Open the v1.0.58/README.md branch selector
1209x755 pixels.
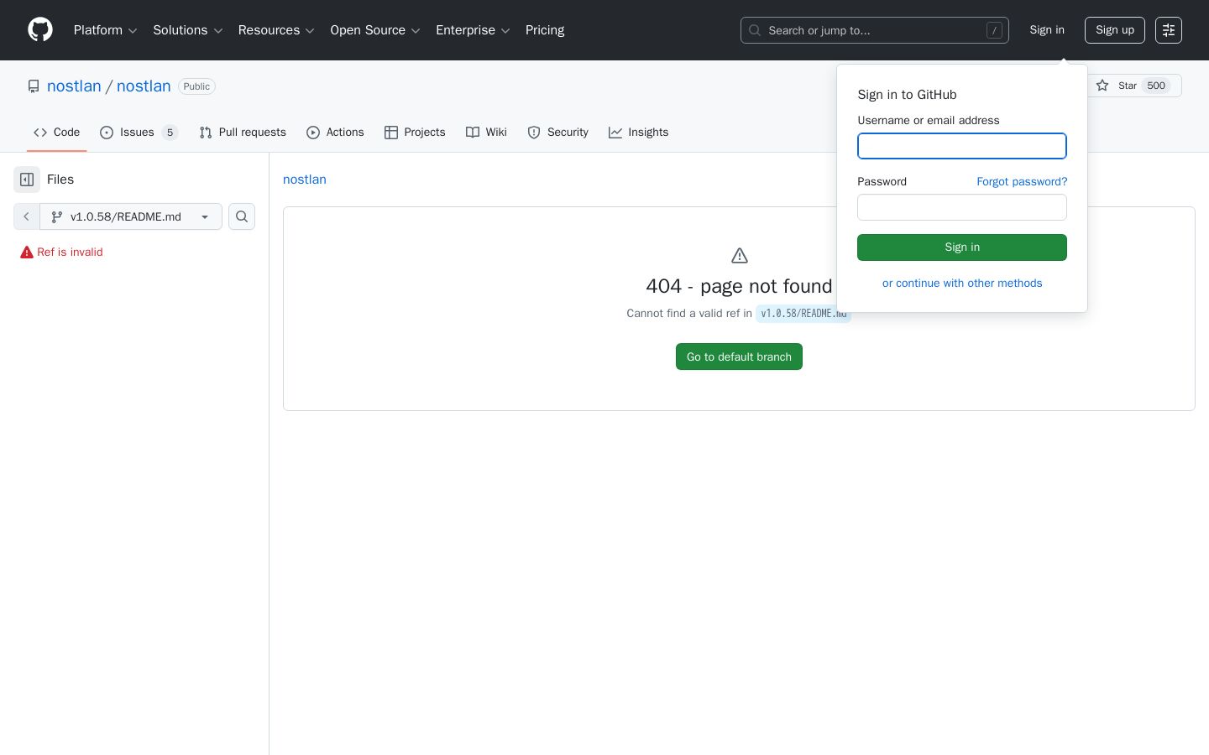pyautogui.click(x=131, y=216)
